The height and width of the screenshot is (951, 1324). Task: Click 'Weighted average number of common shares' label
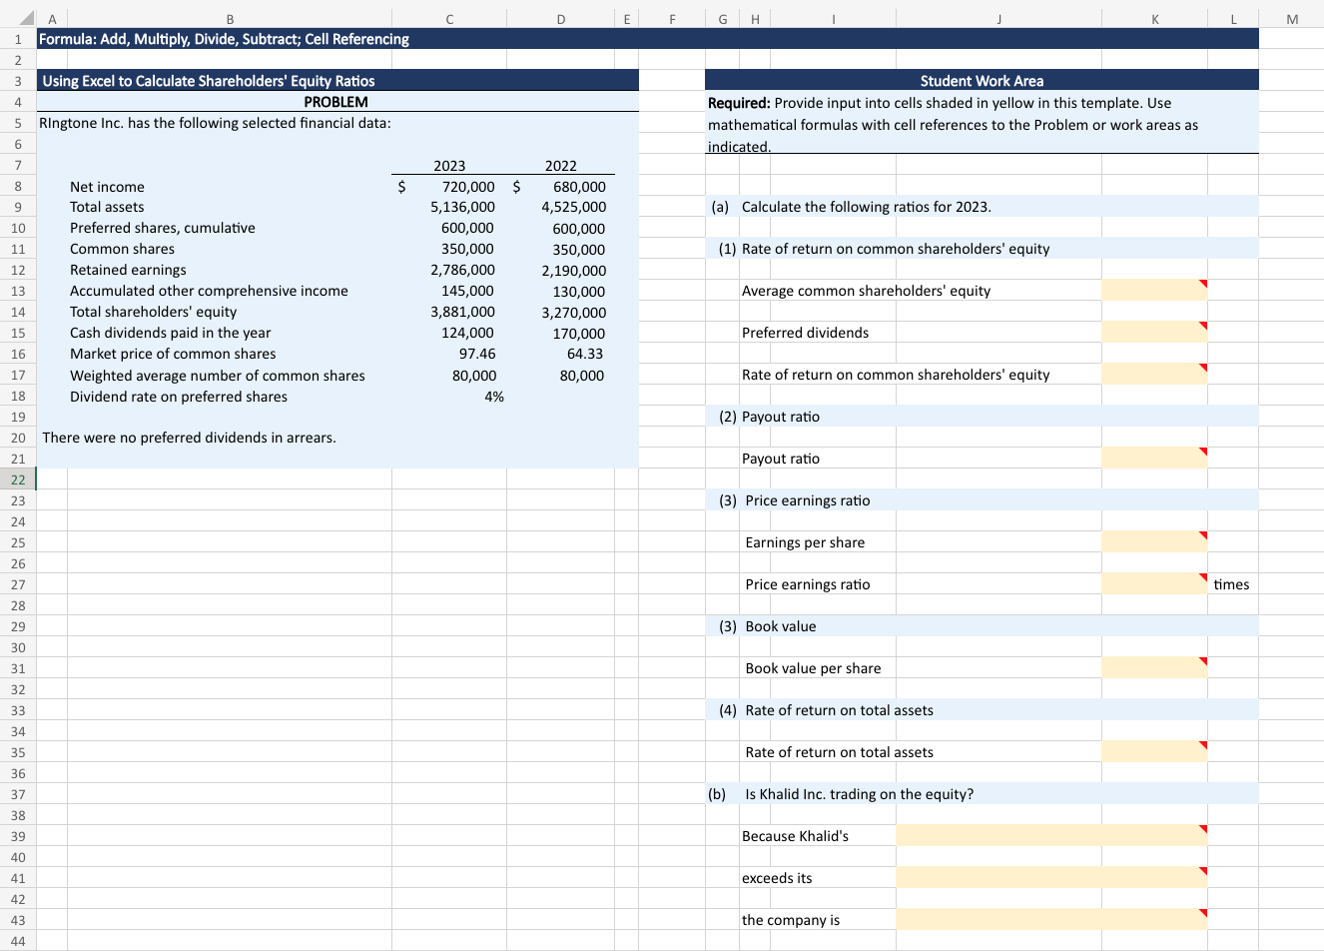218,376
